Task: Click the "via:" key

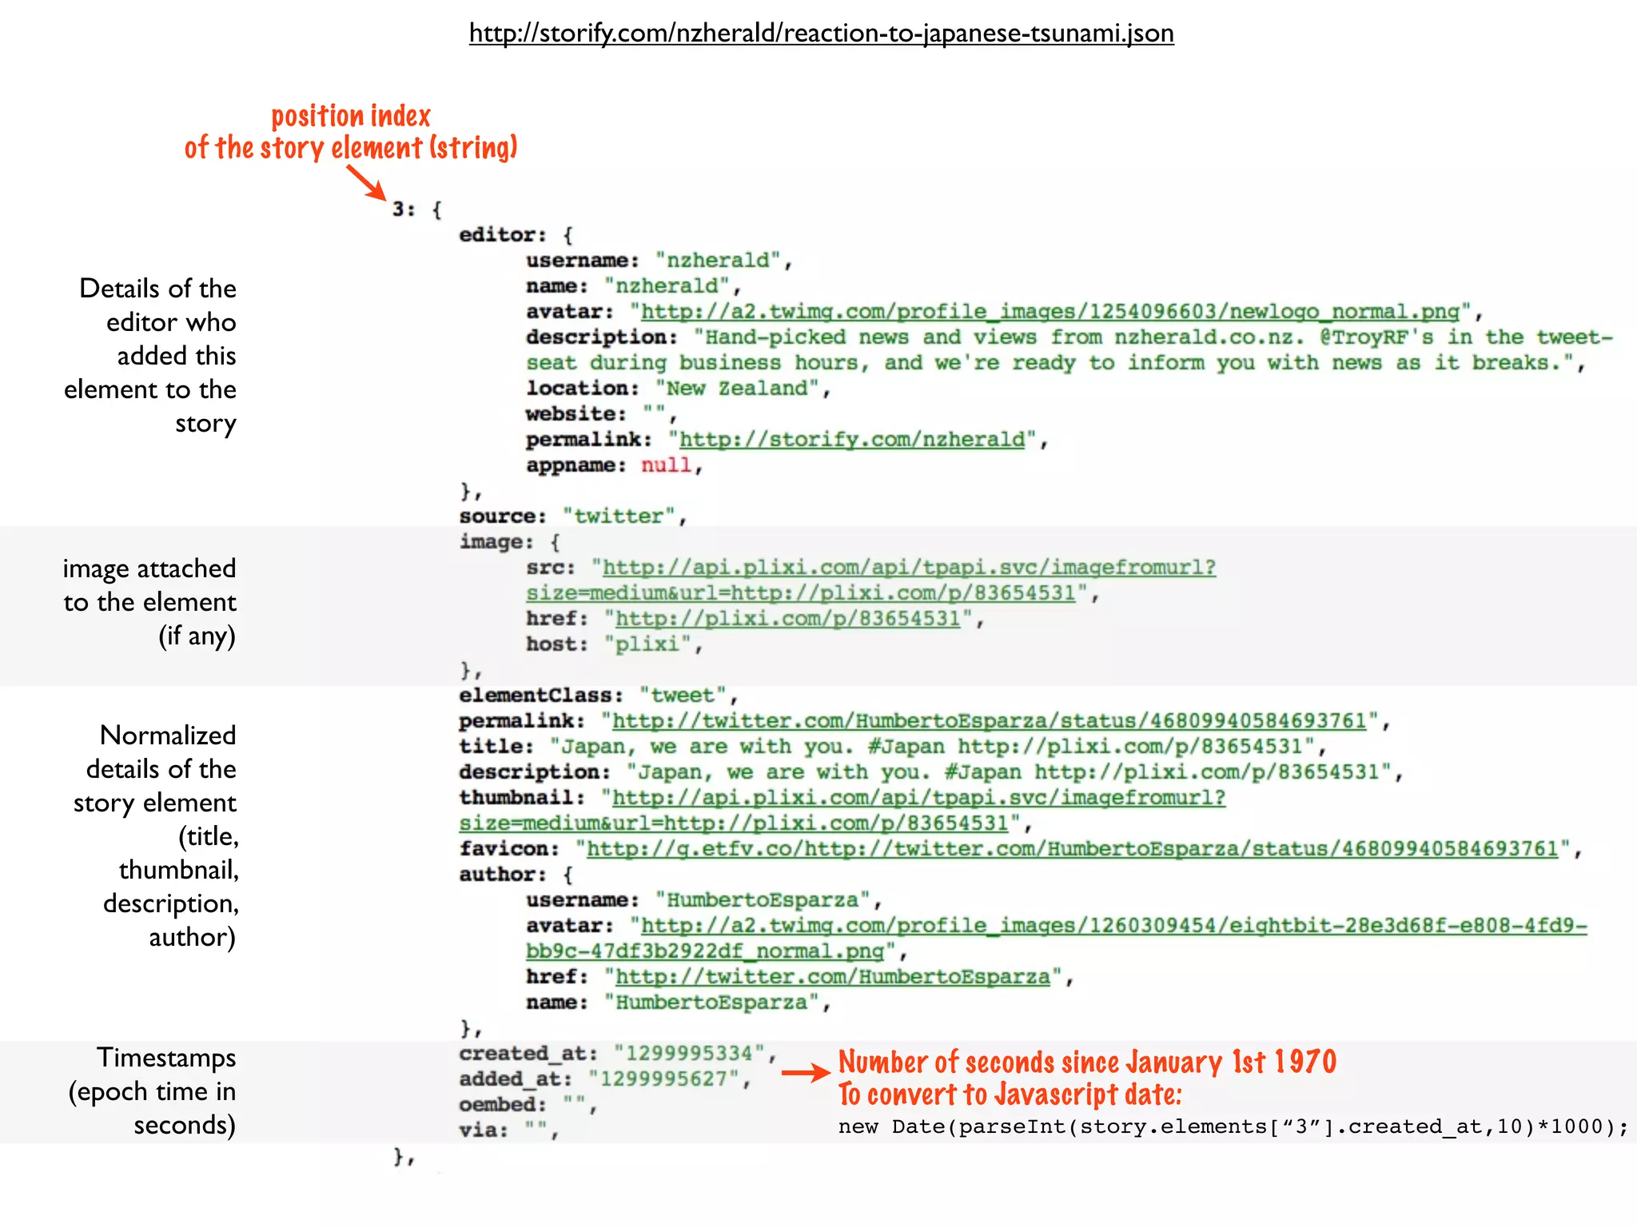Action: [x=484, y=1130]
